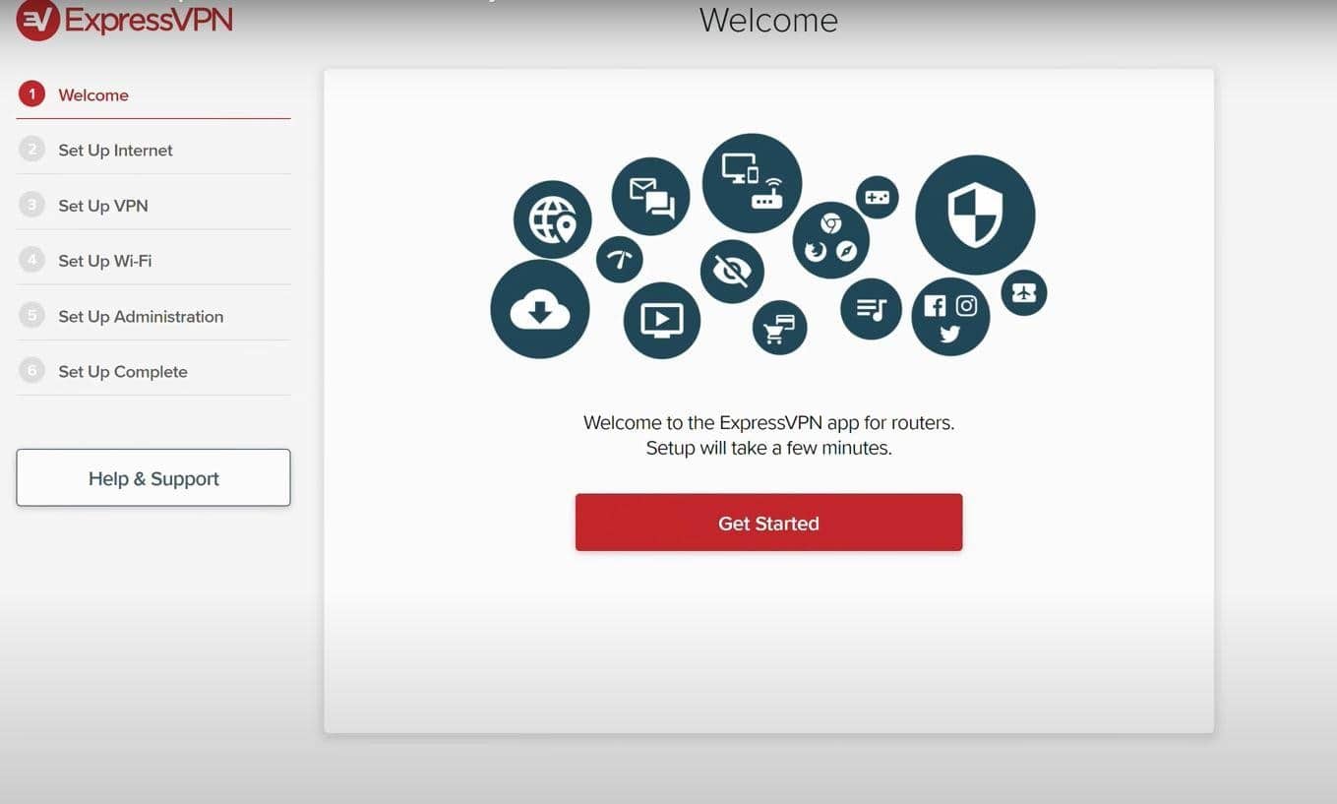The image size is (1337, 804).
Task: Click step number 2 circle
Action: click(x=31, y=150)
